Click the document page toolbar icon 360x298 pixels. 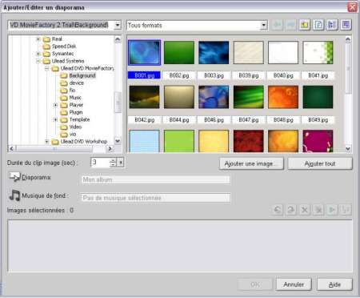(x=318, y=25)
